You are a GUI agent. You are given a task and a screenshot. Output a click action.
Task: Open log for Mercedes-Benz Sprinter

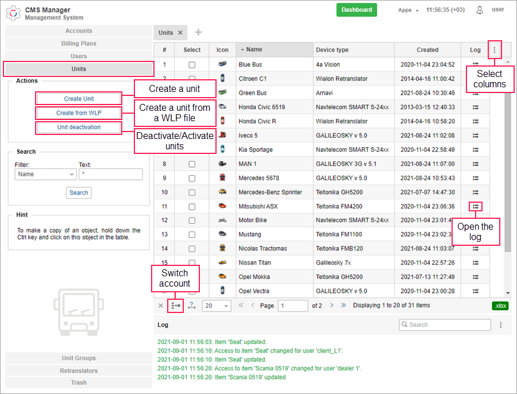click(x=475, y=192)
